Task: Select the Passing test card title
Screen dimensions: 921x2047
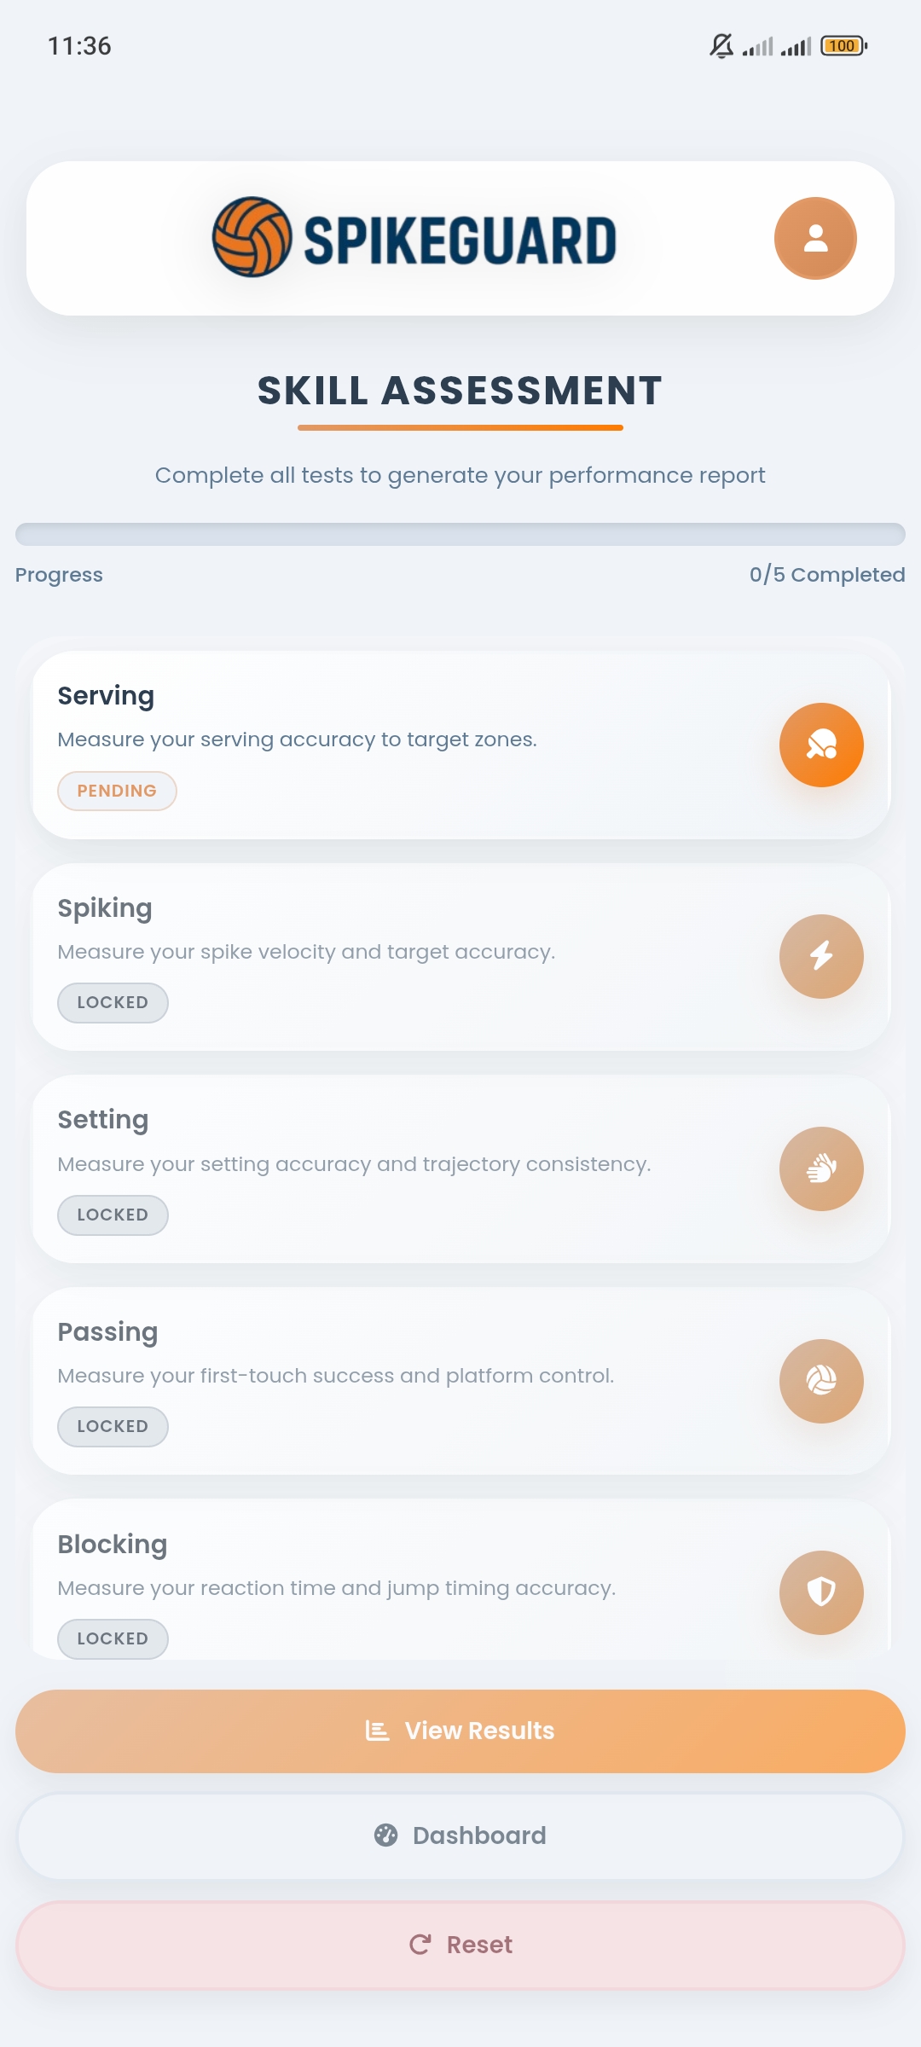Action: click(x=107, y=1332)
